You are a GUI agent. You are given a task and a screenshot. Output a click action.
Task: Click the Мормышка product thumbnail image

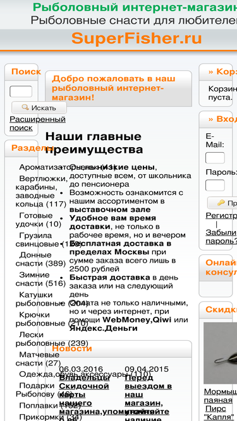point(221,353)
